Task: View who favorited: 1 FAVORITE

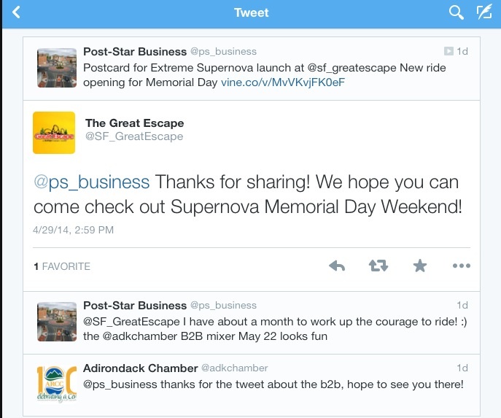Action: point(62,267)
